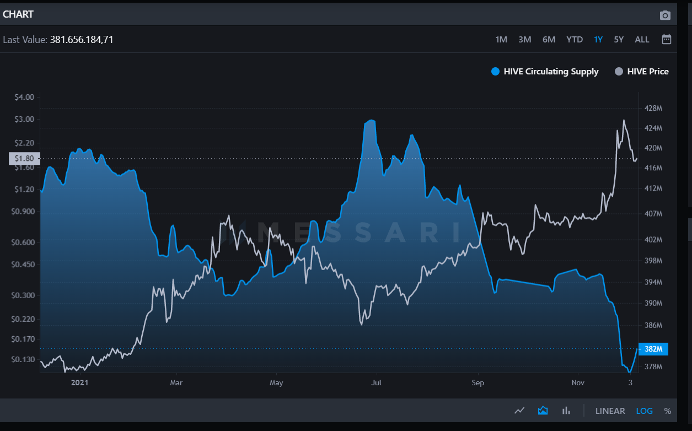Image resolution: width=692 pixels, height=431 pixels.
Task: Click the May x-axis label
Action: pyautogui.click(x=276, y=382)
